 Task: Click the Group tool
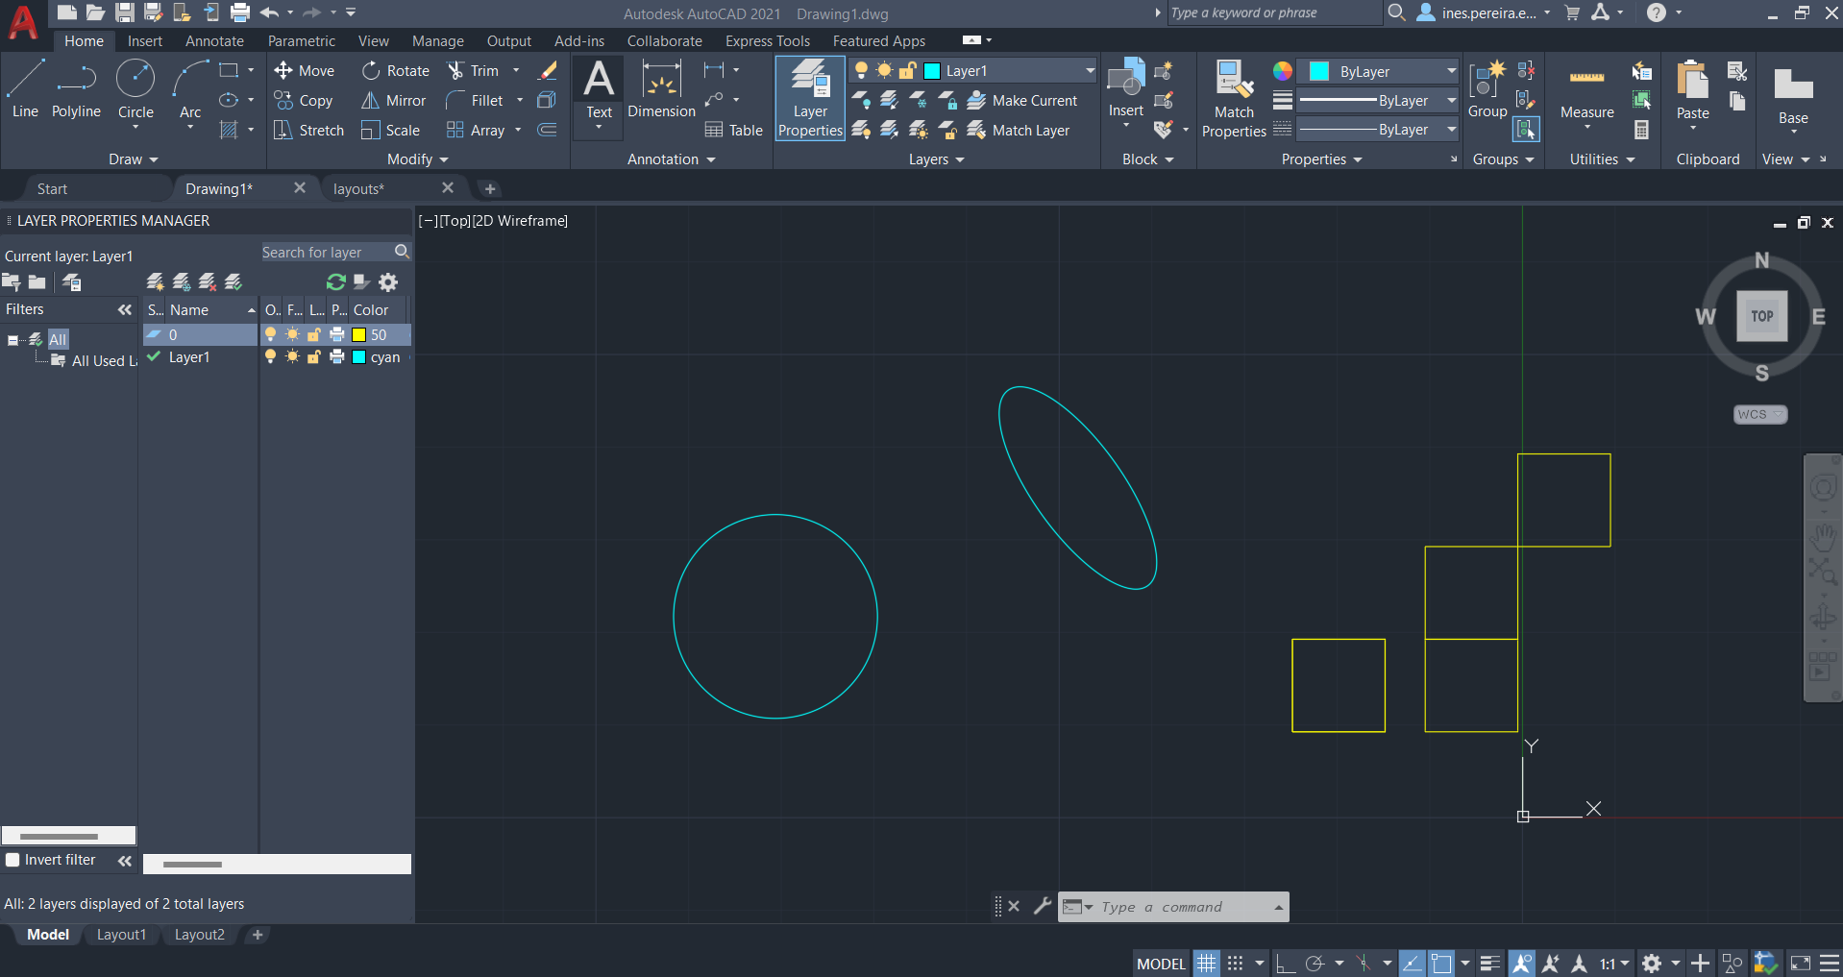point(1487,88)
